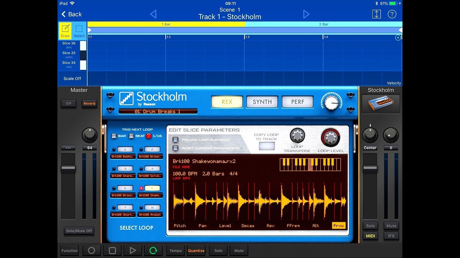Tap the battery status icon
Screen dimensions: 460x258
393,3
